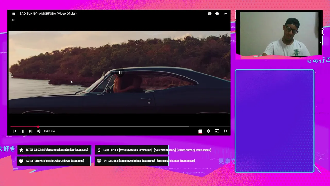The image size is (330, 186).
Task: Pause the video in control bar
Action: click(x=23, y=131)
